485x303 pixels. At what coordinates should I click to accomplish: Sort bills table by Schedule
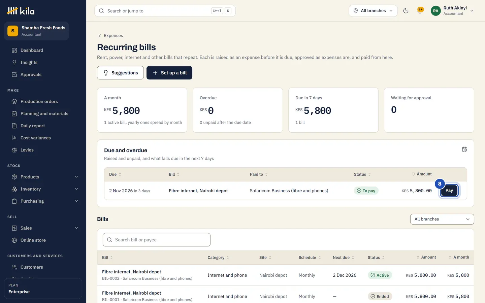(x=310, y=258)
